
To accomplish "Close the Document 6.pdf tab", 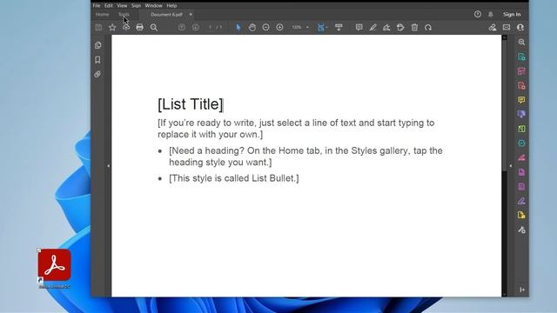I will [x=191, y=15].
